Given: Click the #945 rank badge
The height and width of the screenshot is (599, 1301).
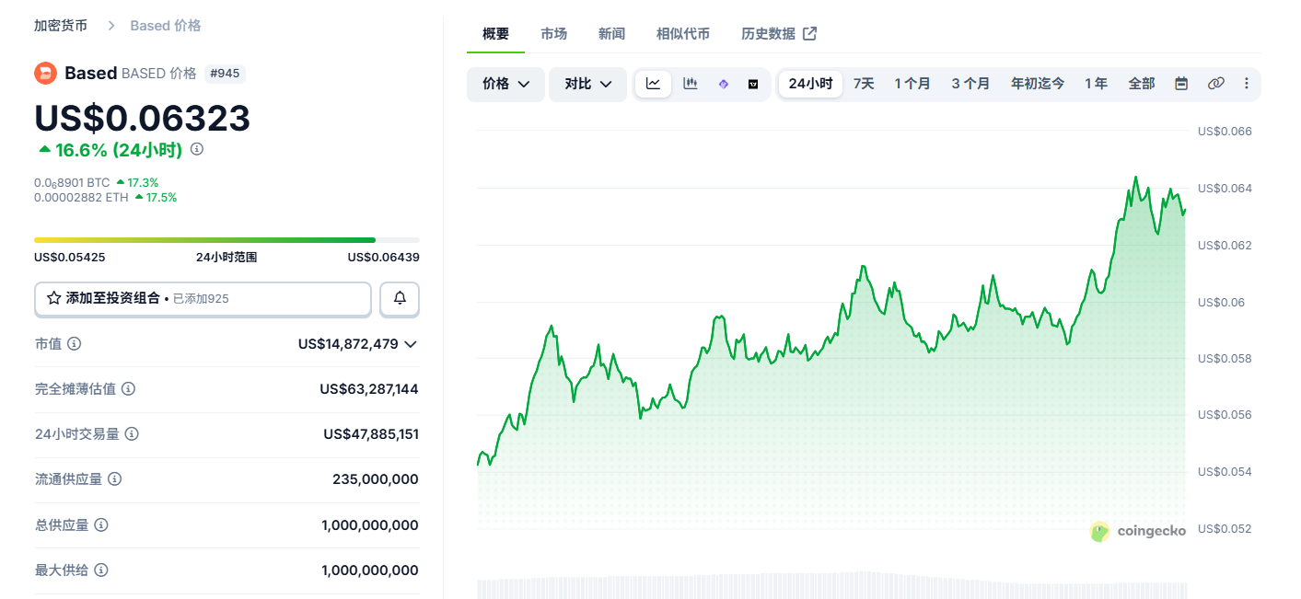Looking at the screenshot, I should (x=225, y=74).
